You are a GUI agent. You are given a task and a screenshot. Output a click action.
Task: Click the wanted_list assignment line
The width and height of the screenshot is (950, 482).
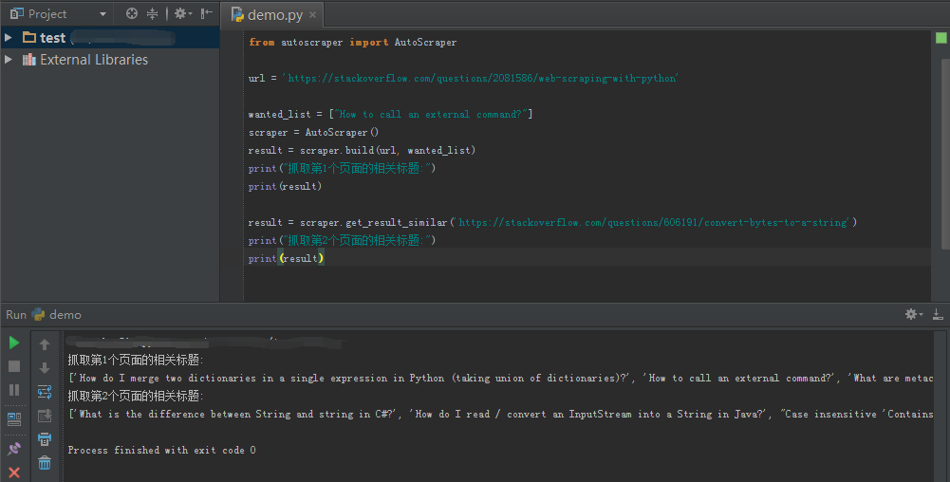point(391,115)
